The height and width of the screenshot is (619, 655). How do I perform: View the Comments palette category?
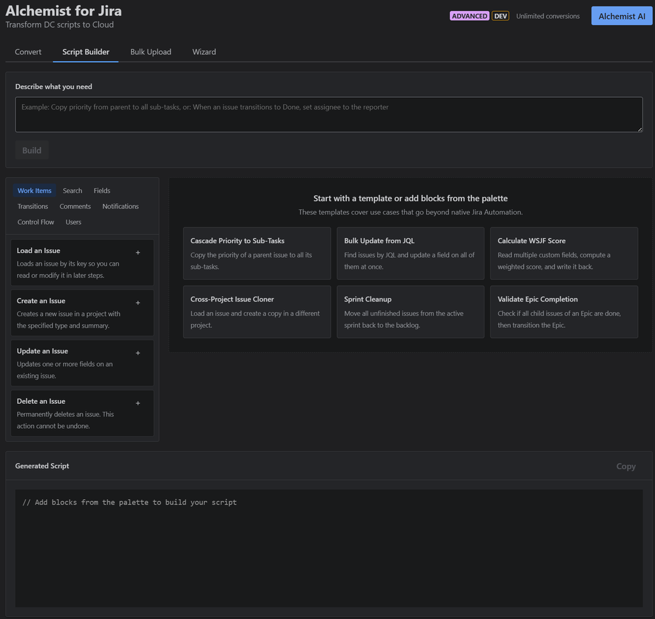[75, 207]
